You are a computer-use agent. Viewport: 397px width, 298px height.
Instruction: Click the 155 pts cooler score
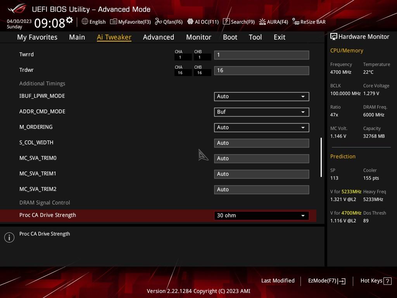coord(371,178)
